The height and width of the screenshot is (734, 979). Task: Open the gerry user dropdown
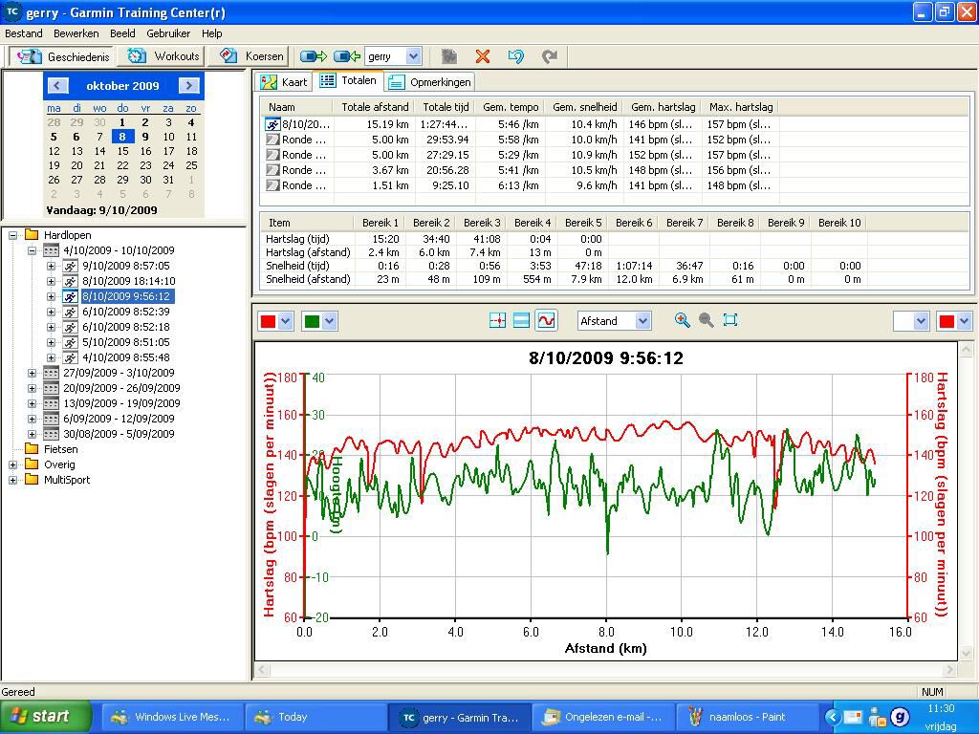413,56
